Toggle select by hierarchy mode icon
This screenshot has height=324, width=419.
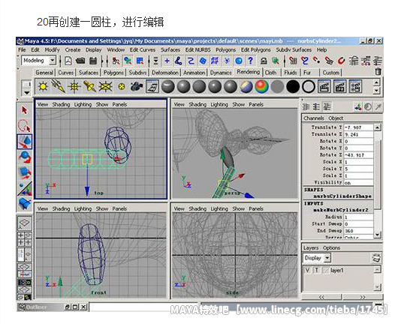(116, 61)
